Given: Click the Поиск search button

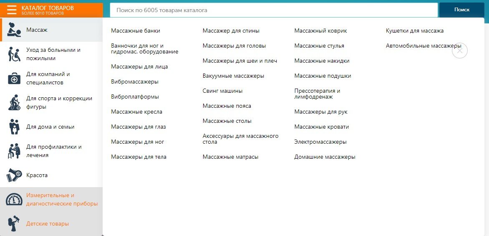Looking at the screenshot, I should click(462, 10).
